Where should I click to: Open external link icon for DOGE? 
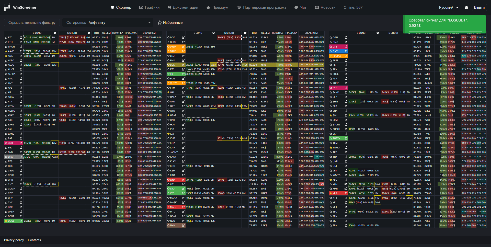[x=21, y=221]
